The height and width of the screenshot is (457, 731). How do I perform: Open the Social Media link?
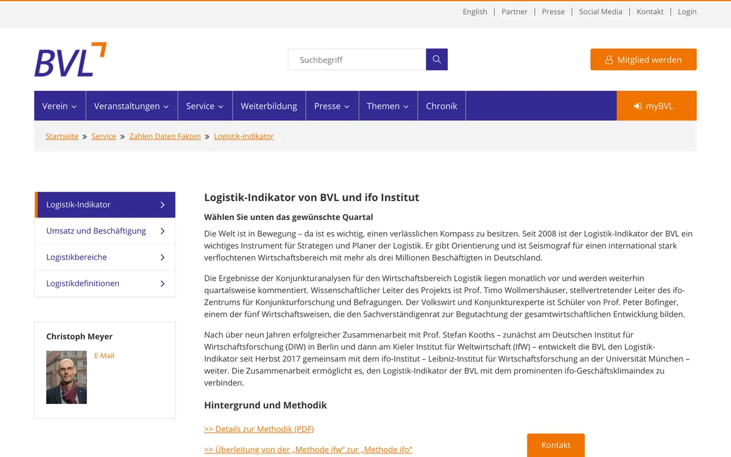[x=601, y=12]
